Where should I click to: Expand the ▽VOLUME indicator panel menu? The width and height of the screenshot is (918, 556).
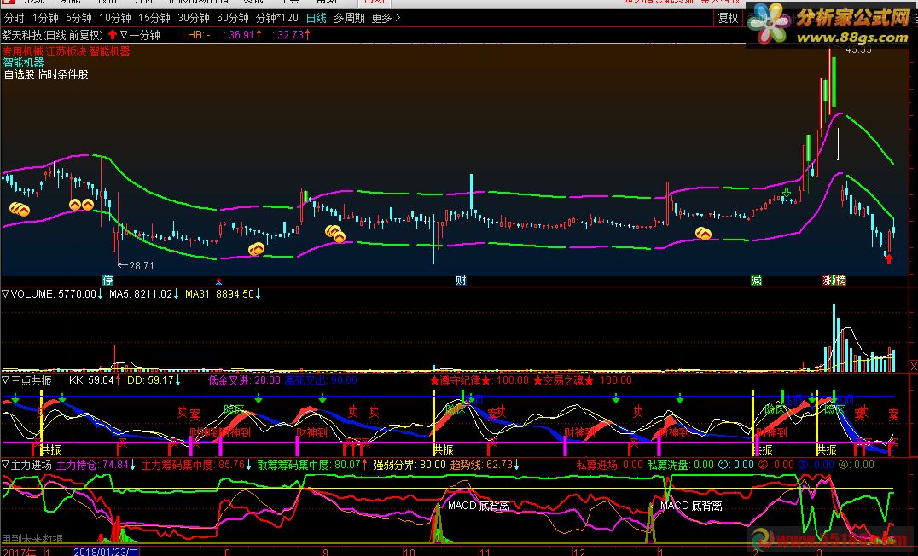click(x=5, y=294)
